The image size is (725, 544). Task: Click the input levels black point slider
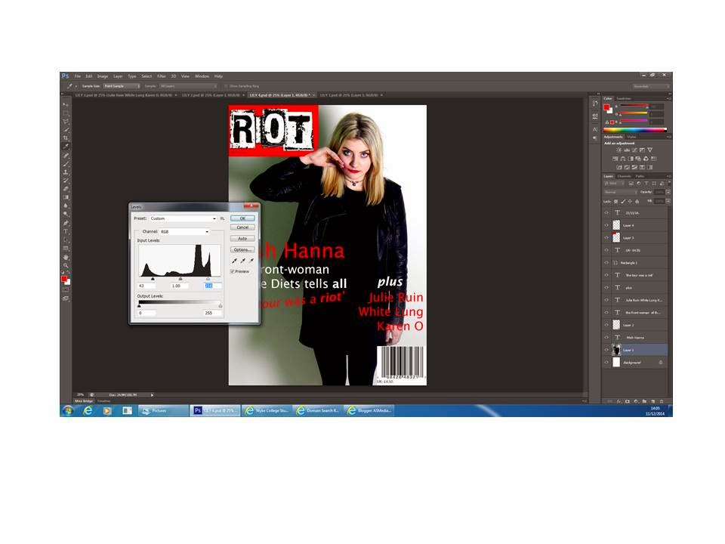153,279
